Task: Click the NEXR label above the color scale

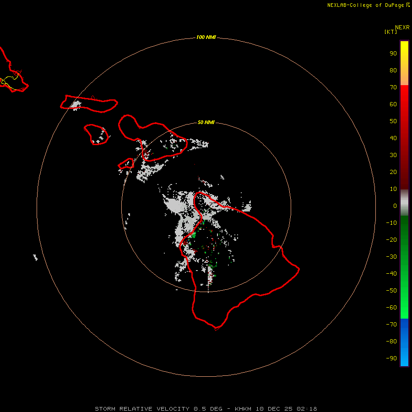Action: (402, 27)
